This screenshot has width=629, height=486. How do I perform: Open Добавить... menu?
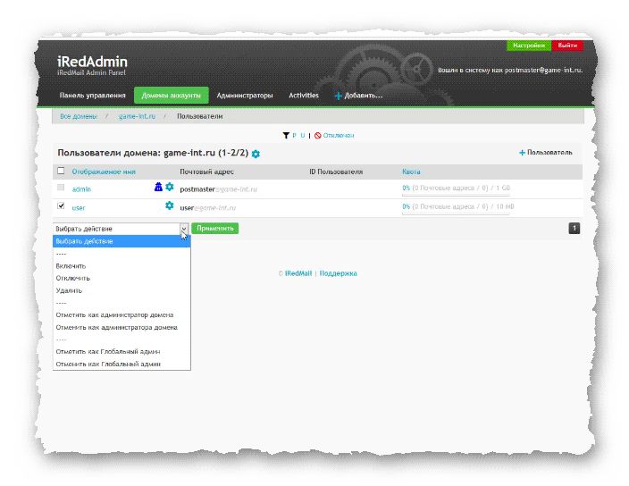(358, 96)
